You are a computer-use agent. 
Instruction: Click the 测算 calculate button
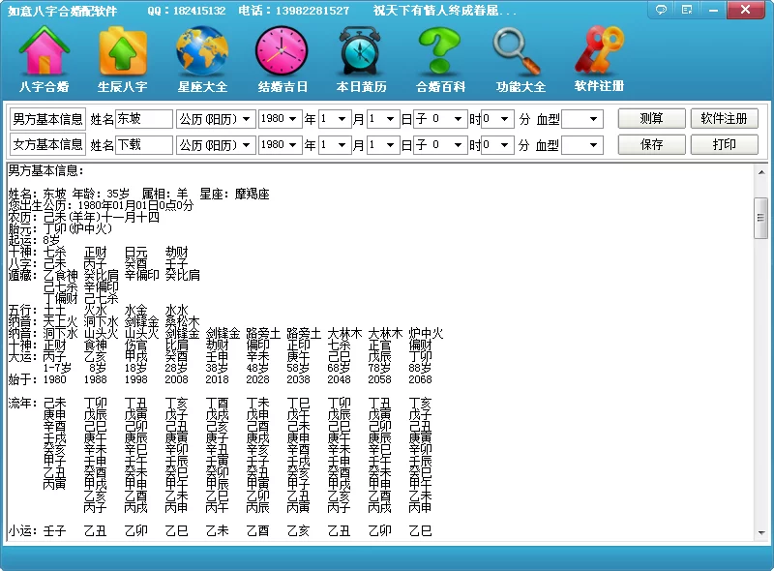coord(652,119)
